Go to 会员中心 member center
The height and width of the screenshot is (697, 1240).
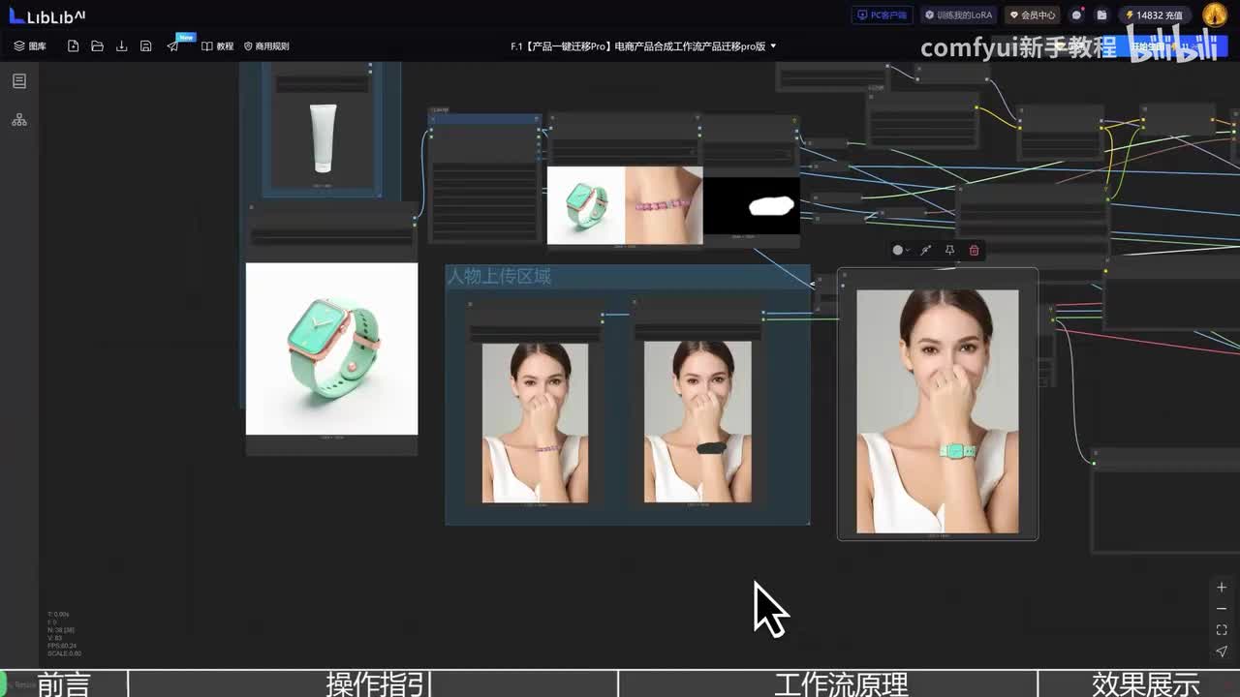pos(1033,15)
